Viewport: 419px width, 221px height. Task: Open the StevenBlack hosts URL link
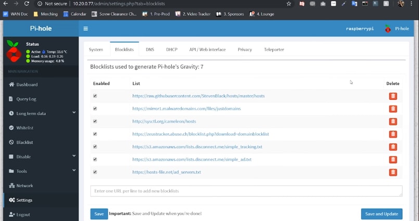click(198, 96)
